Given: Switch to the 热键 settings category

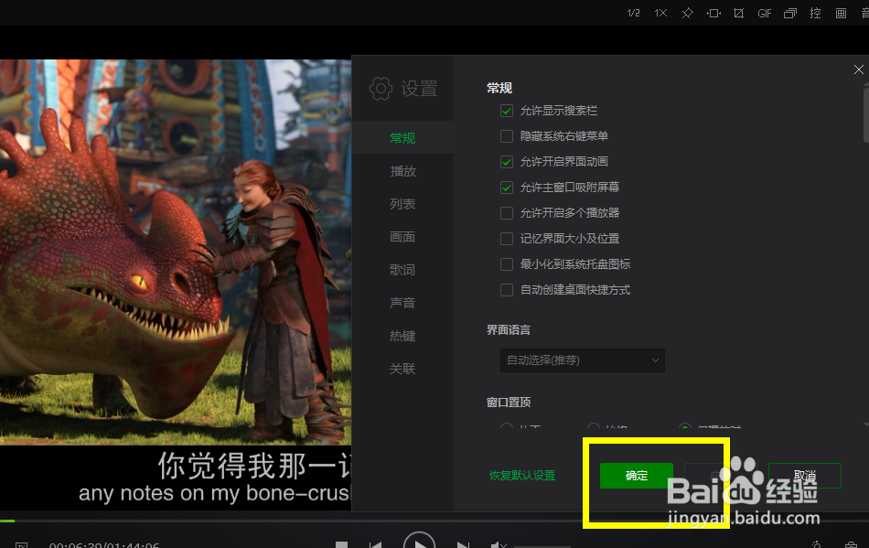Looking at the screenshot, I should pyautogui.click(x=402, y=336).
